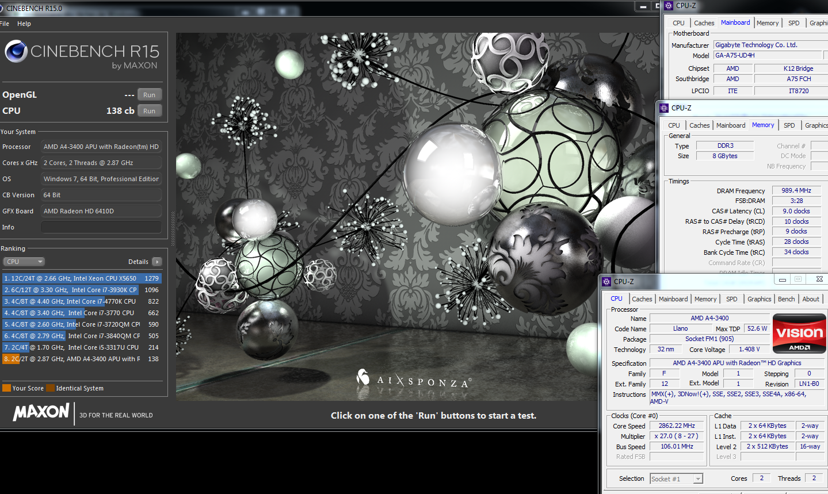Click the DRAM Frequency 989.4 MHz value
The image size is (828, 494).
point(796,191)
